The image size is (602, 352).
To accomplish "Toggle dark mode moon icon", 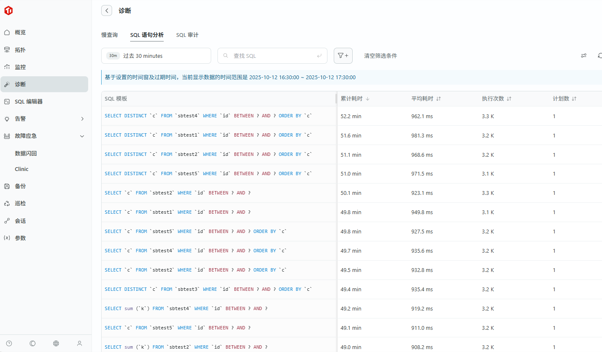I will [33, 343].
